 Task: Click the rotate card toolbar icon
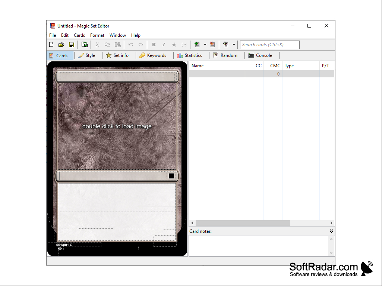pos(225,45)
